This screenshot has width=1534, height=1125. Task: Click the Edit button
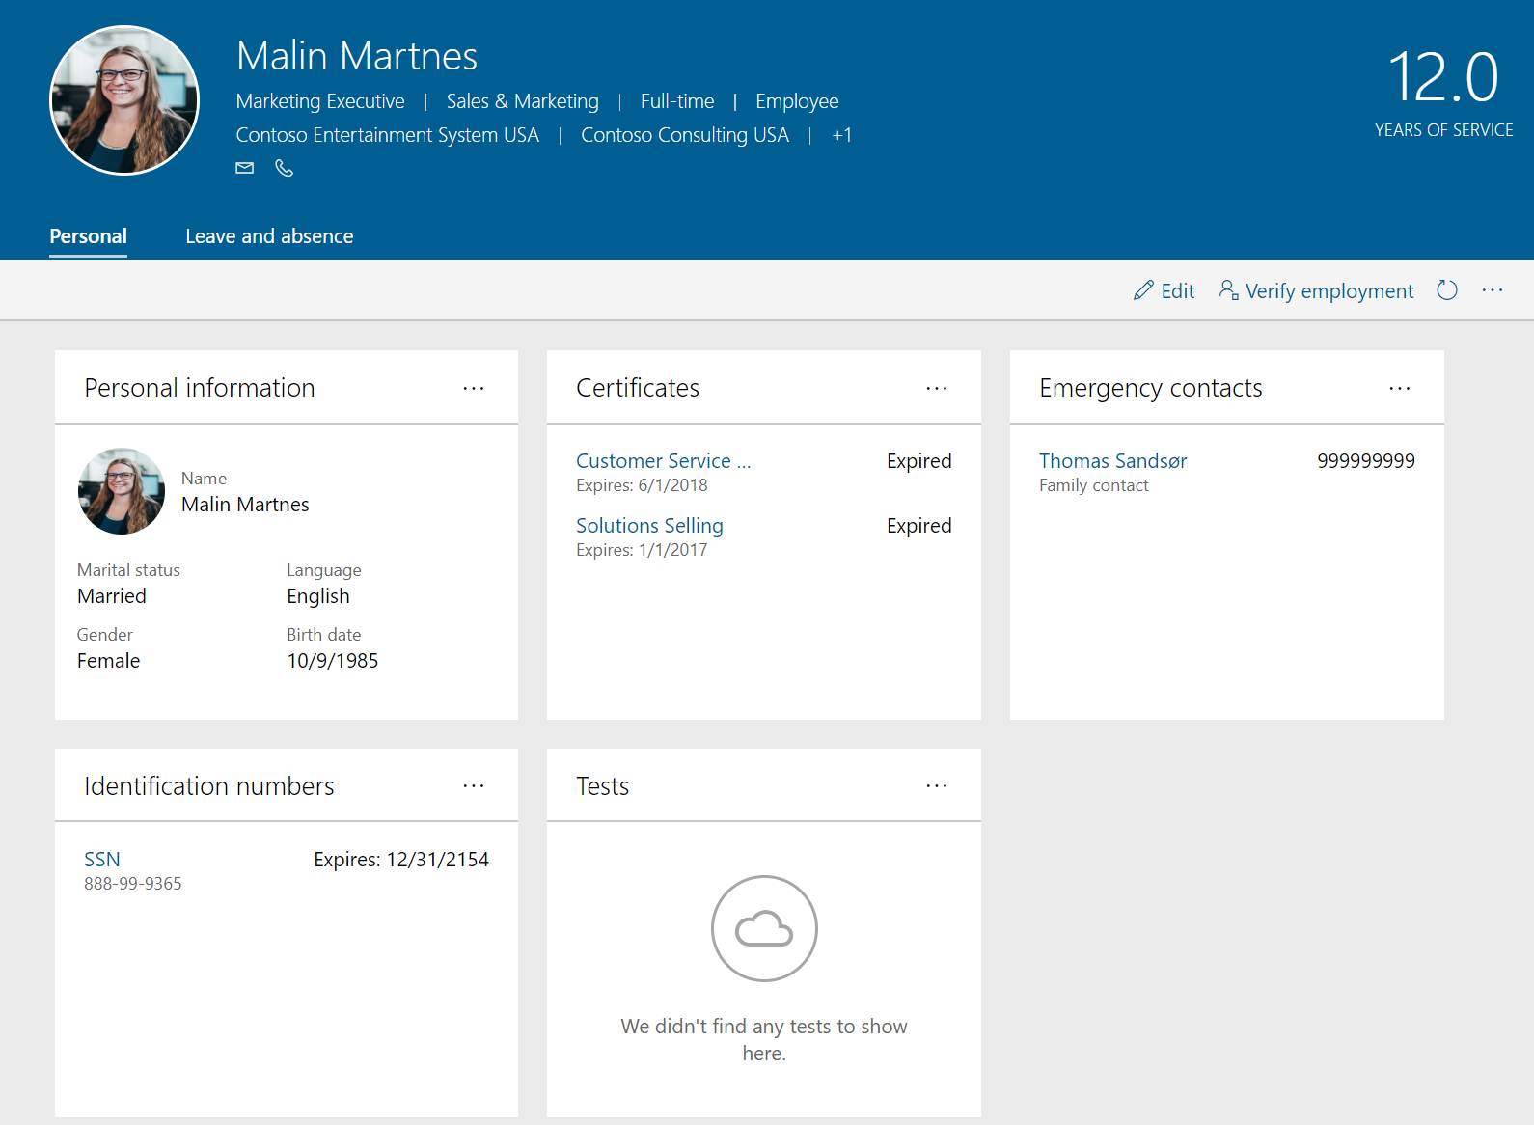click(x=1164, y=290)
